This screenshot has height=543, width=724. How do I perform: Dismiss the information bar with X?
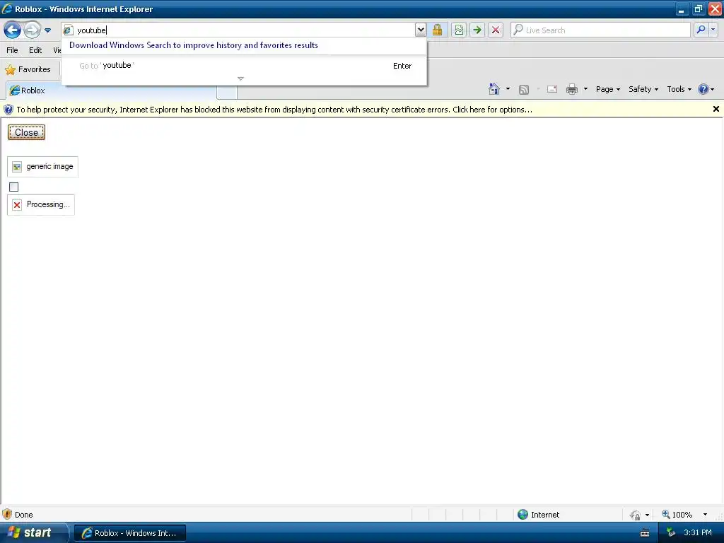point(716,110)
